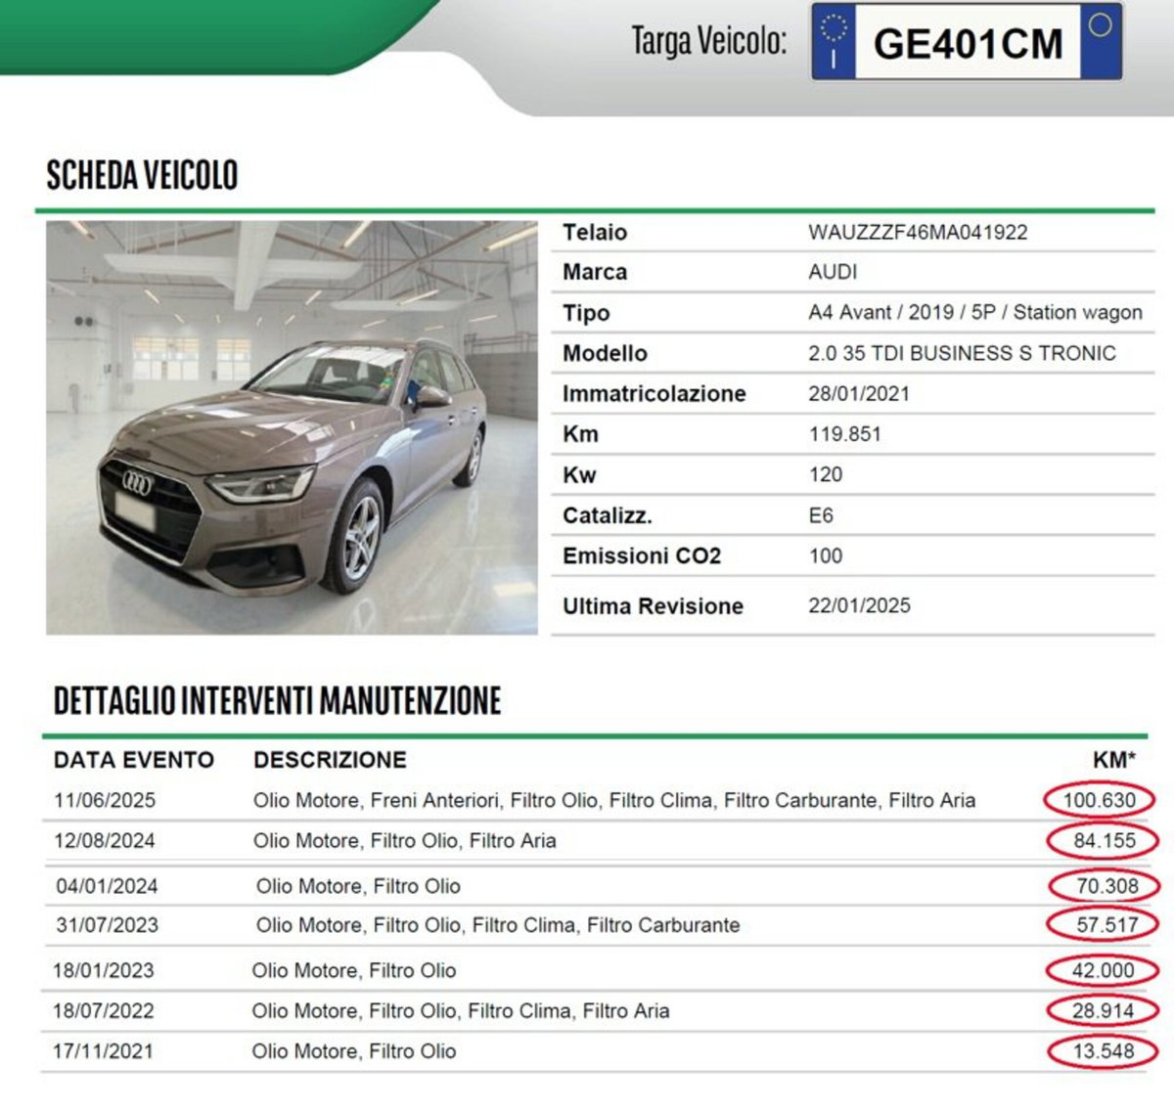The image size is (1174, 1111).
Task: Click the registration date 28/01/2021
Action: [x=859, y=394]
